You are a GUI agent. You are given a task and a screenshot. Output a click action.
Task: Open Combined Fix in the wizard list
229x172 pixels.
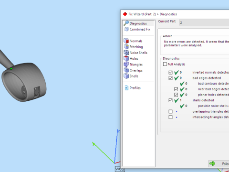[140, 29]
